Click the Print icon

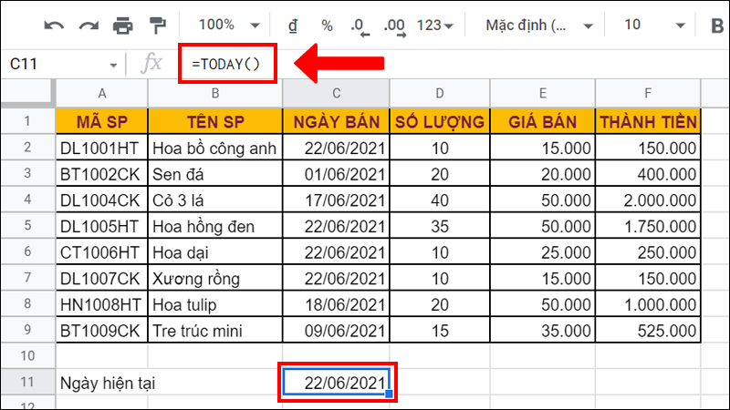pyautogui.click(x=122, y=25)
